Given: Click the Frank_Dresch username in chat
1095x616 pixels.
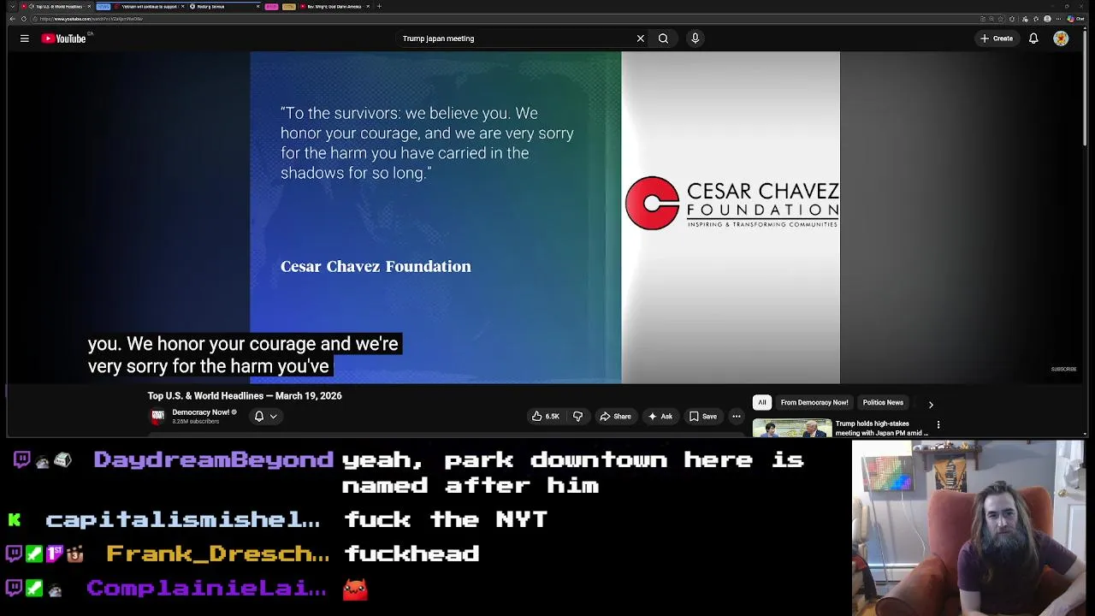Looking at the screenshot, I should 217,554.
